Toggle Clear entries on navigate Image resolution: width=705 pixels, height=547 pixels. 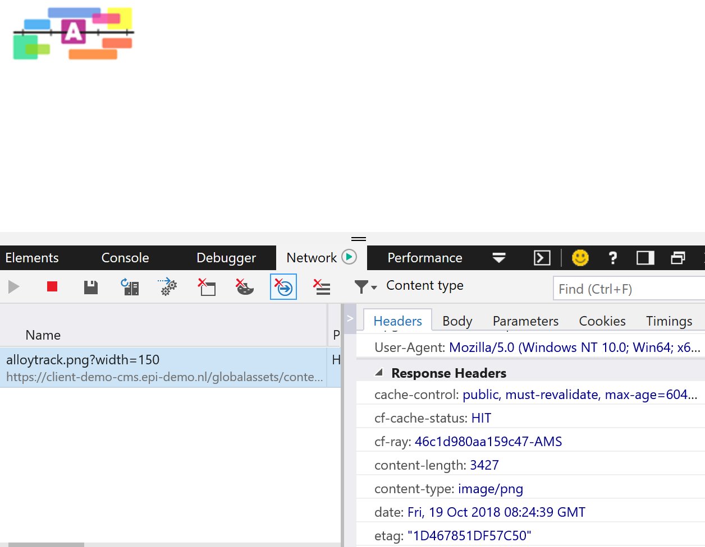point(283,287)
